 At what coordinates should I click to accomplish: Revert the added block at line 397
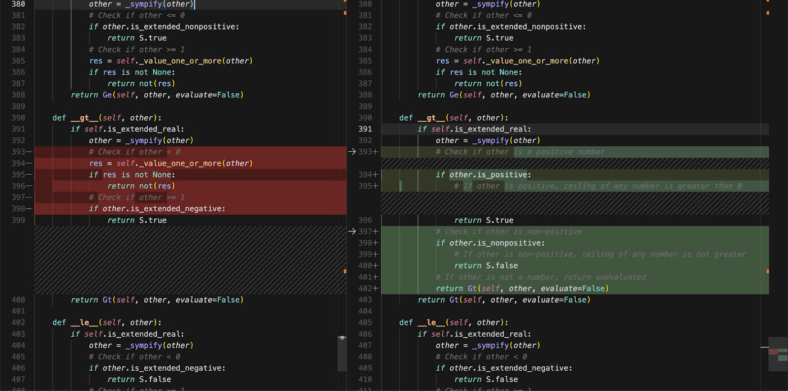(x=352, y=231)
